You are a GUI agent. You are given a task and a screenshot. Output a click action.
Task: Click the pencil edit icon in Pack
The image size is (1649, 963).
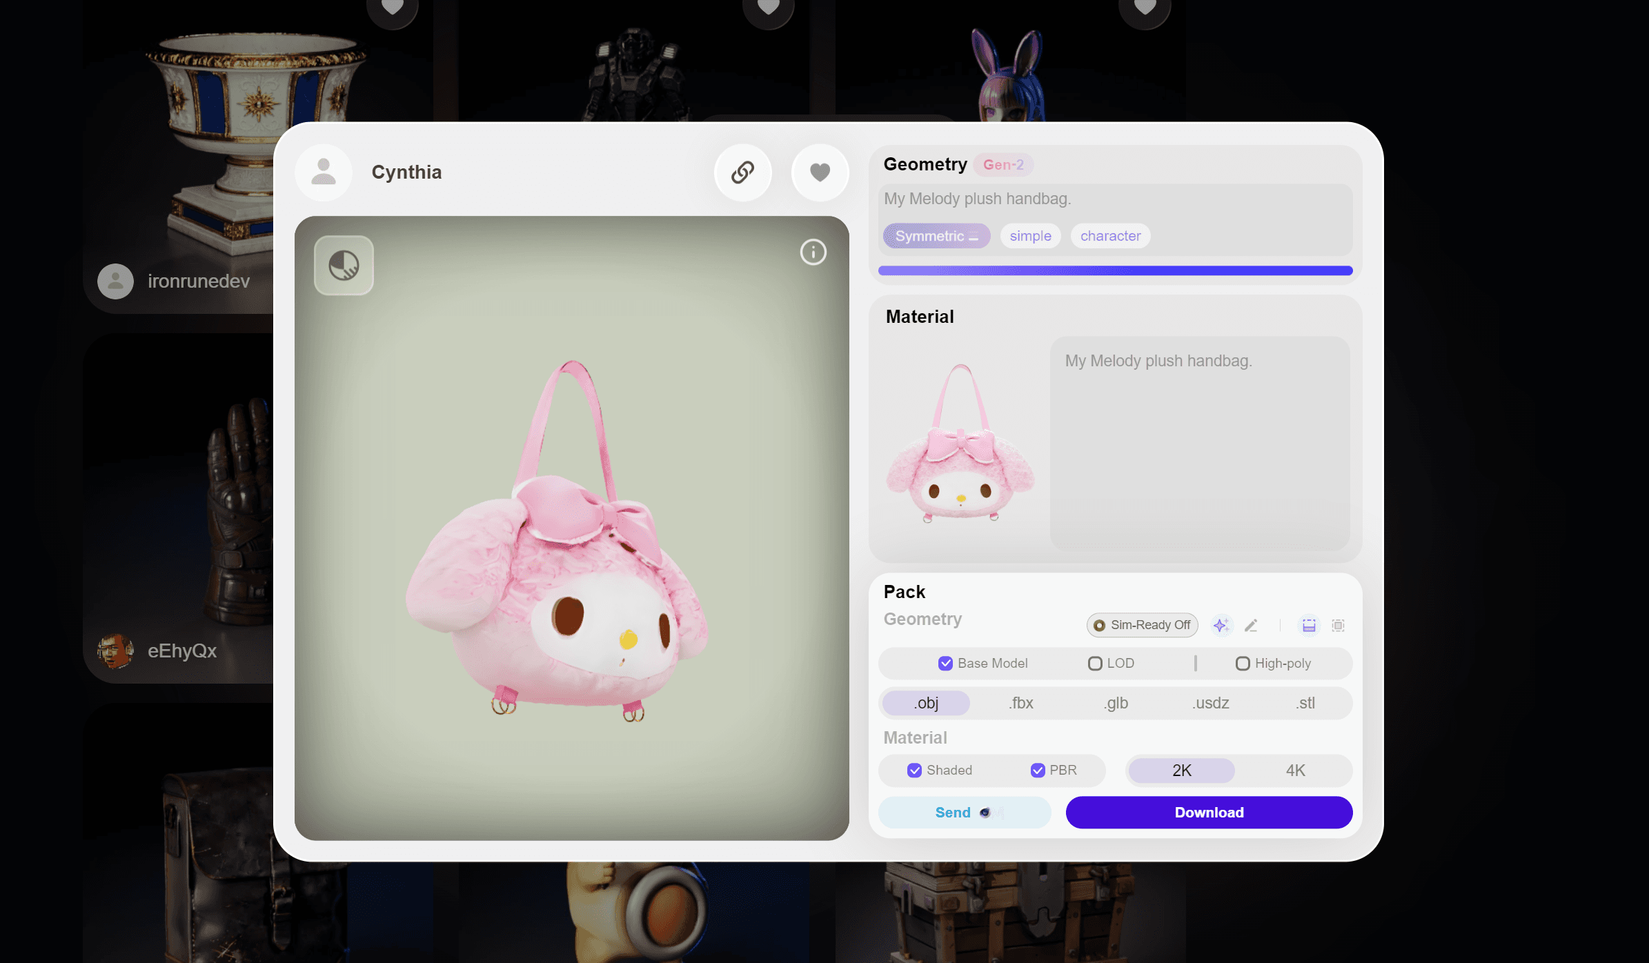tap(1251, 625)
